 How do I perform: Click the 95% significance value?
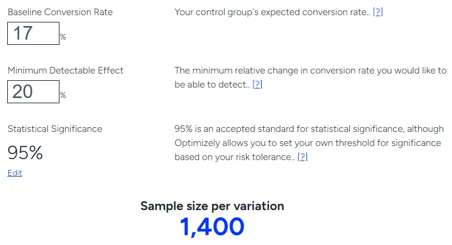[x=25, y=153]
